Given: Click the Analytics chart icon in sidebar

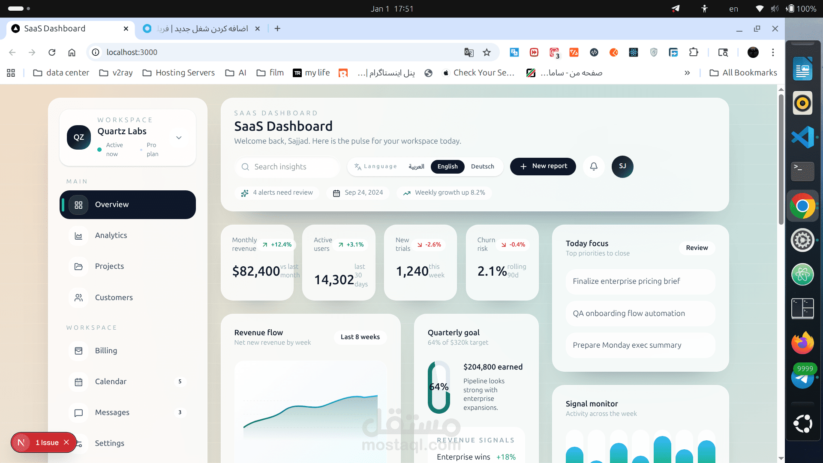Looking at the screenshot, I should 78,236.
